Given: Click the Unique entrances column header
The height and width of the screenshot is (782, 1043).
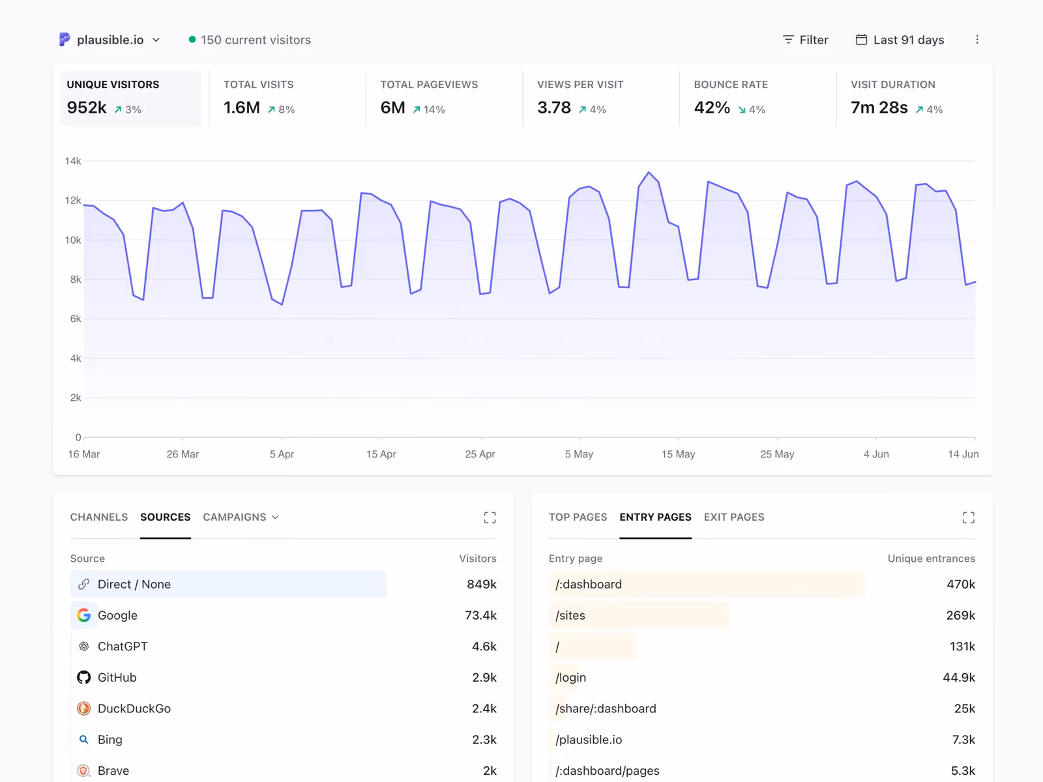Looking at the screenshot, I should coord(932,558).
